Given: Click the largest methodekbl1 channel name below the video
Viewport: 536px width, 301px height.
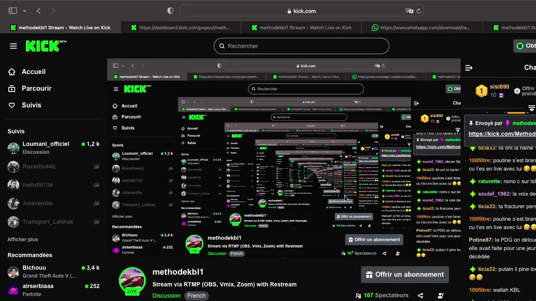Looking at the screenshot, I should [x=178, y=272].
